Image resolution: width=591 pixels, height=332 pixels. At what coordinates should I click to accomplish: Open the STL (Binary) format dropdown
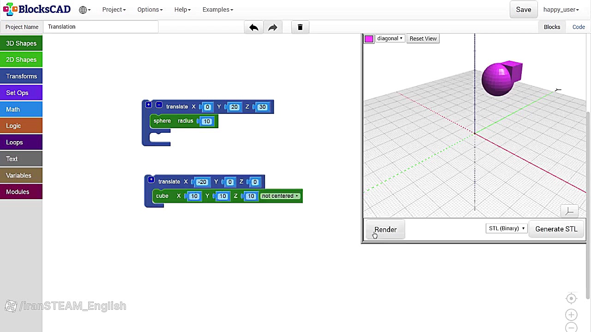click(x=507, y=229)
